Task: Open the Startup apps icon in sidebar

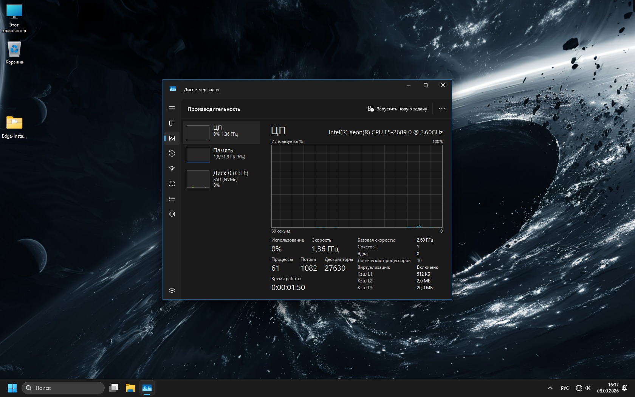Action: pyautogui.click(x=172, y=169)
